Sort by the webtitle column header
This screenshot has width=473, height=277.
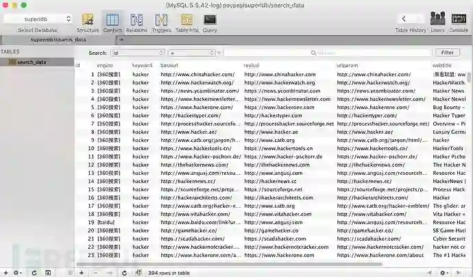click(442, 65)
